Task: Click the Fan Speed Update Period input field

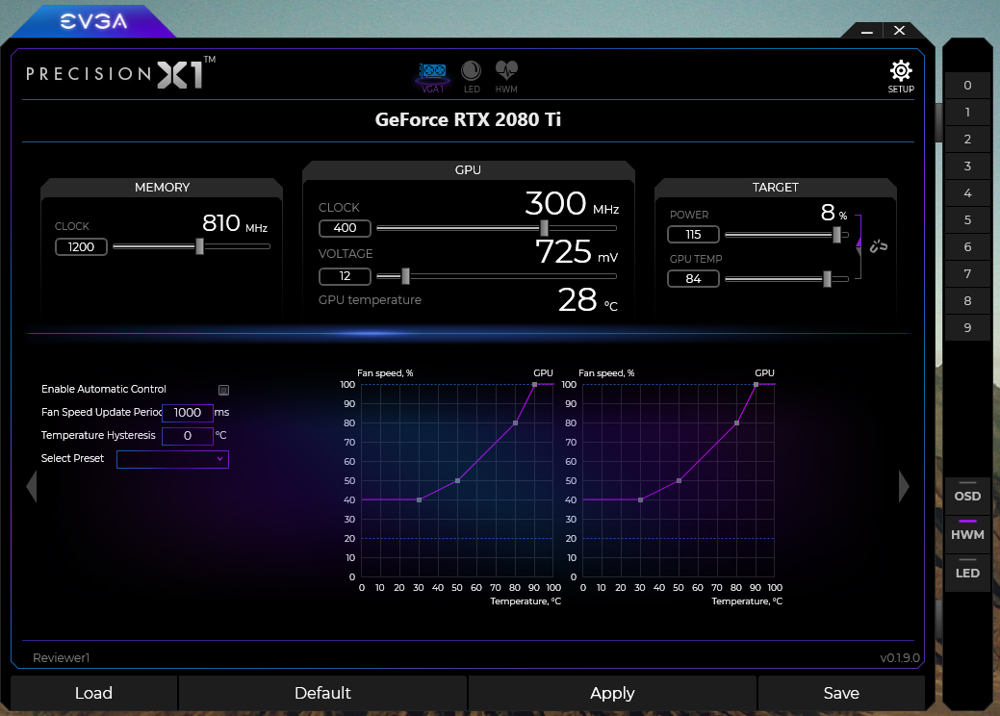Action: tap(187, 413)
